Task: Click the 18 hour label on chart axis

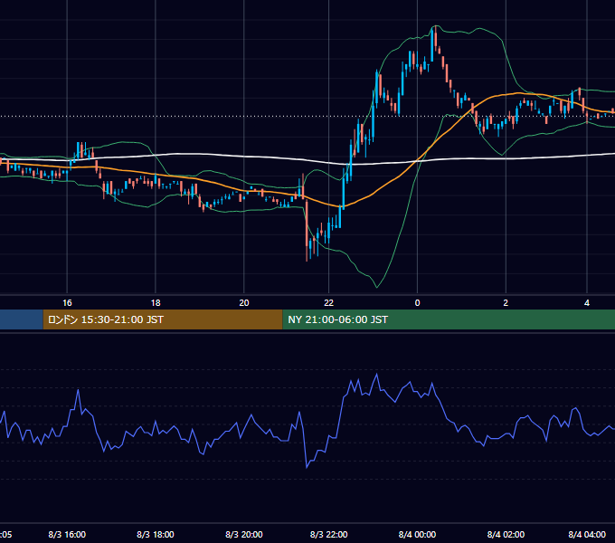Action: (156, 302)
